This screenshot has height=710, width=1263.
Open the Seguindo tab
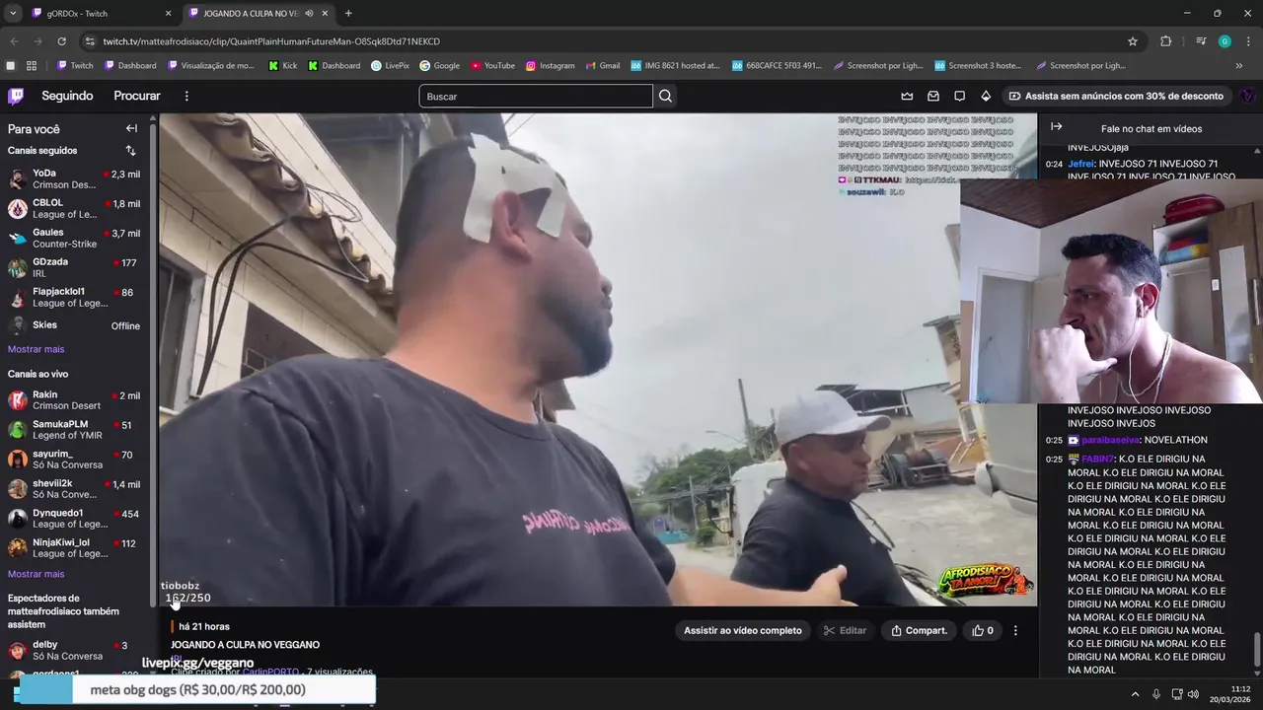[67, 96]
